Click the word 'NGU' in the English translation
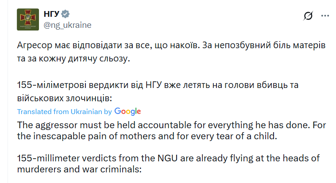The image size is (336, 183). [x=168, y=158]
